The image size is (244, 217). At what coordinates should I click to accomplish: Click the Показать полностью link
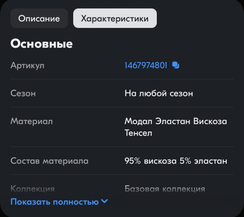click(55, 202)
